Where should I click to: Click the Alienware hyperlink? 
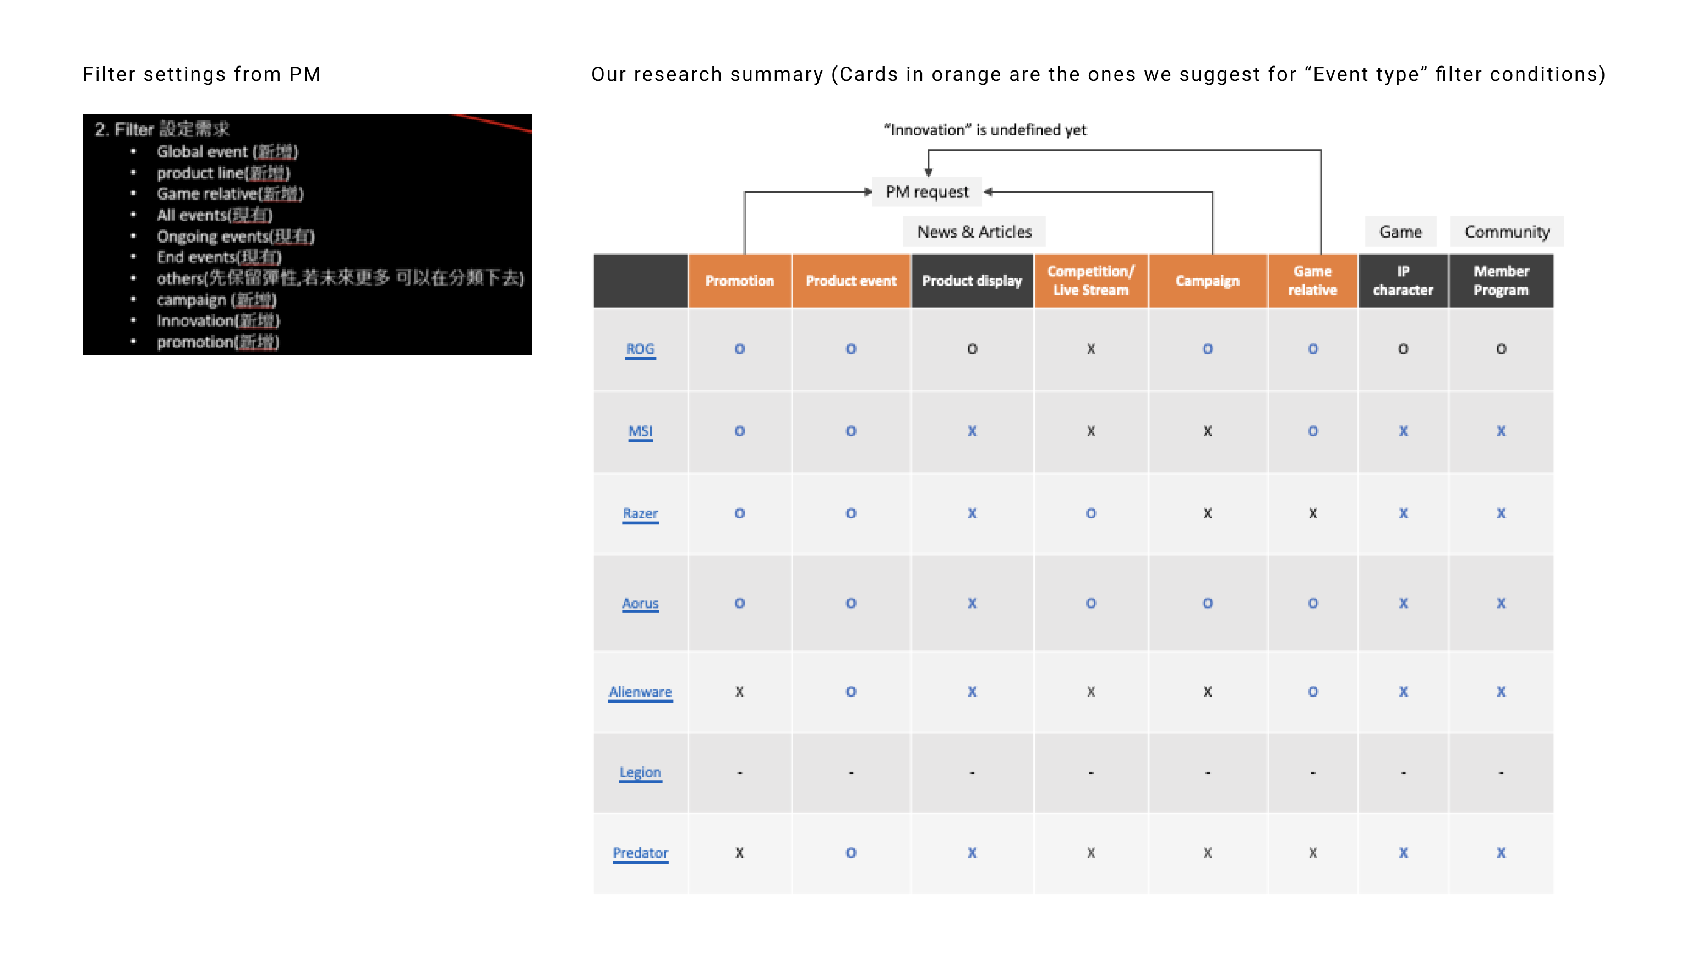tap(640, 692)
